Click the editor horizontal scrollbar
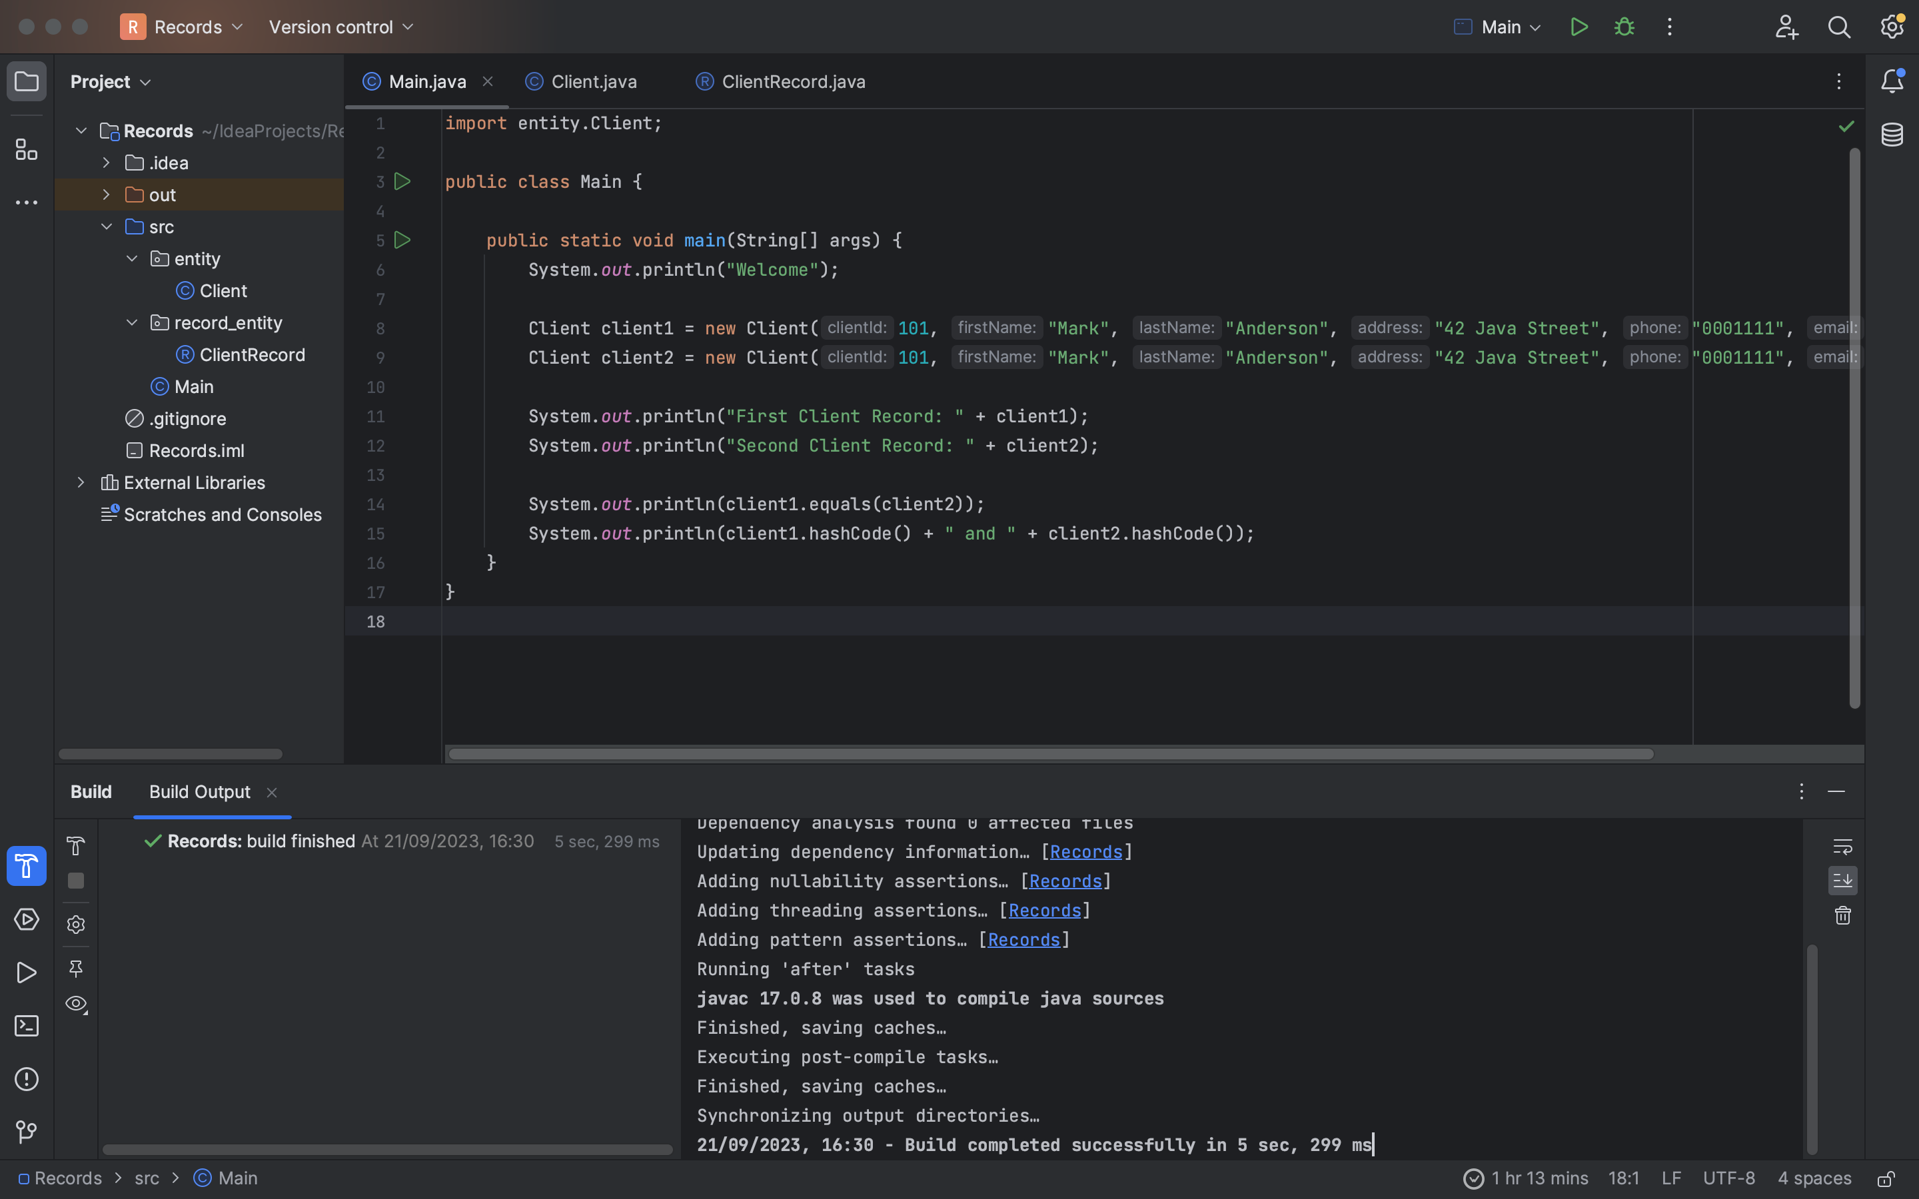The height and width of the screenshot is (1199, 1919). pyautogui.click(x=1051, y=753)
